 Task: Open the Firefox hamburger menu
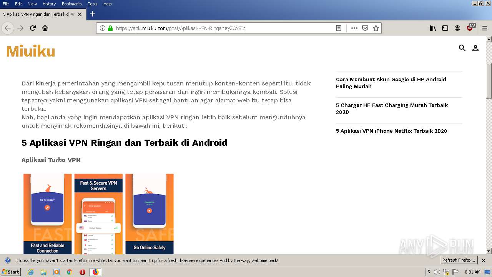485,28
